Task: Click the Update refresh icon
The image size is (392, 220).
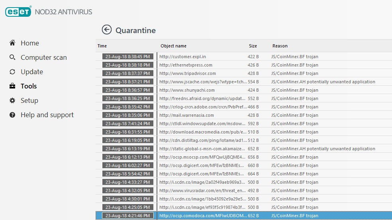Action: (12, 72)
